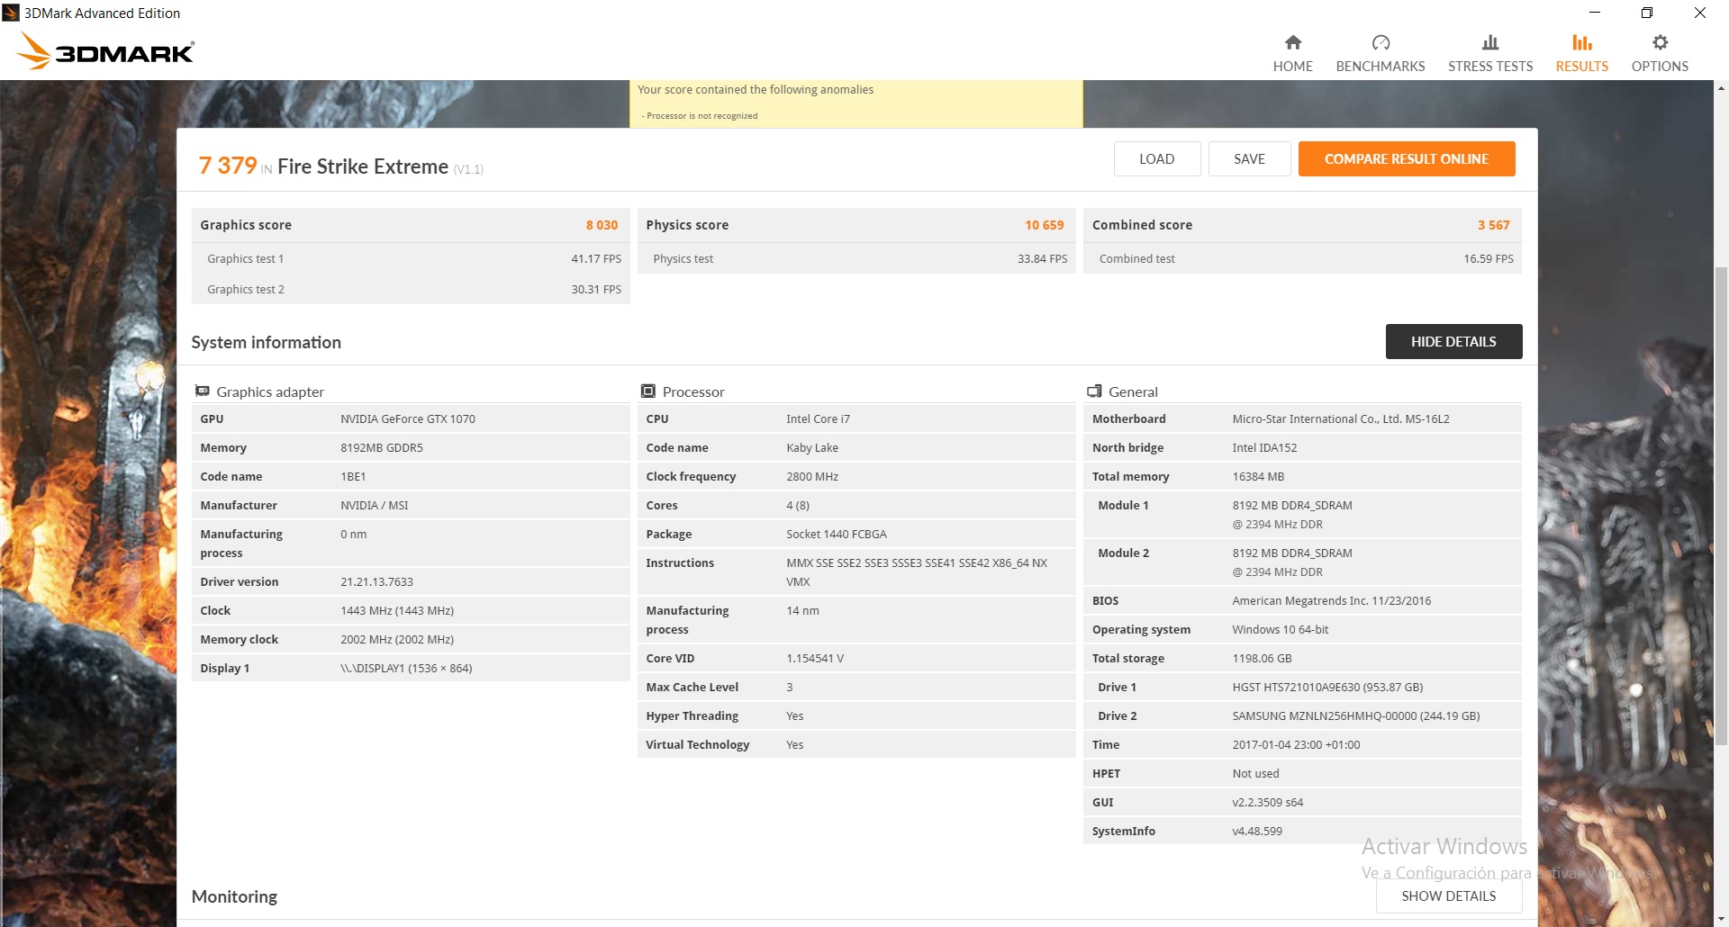Viewport: 1729px width, 927px height.
Task: Select the STRESS TESTS tab label
Action: click(x=1489, y=67)
